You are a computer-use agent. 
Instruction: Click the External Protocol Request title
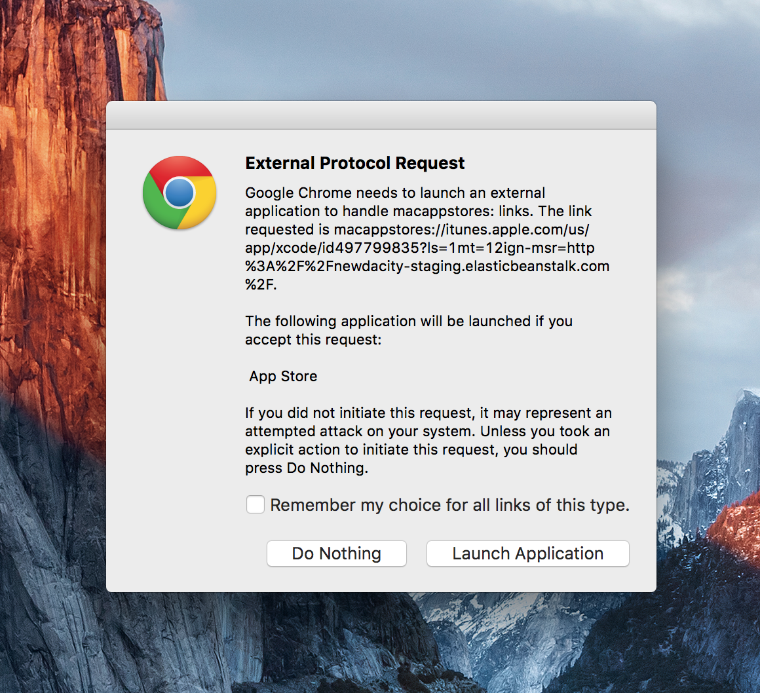pos(354,163)
